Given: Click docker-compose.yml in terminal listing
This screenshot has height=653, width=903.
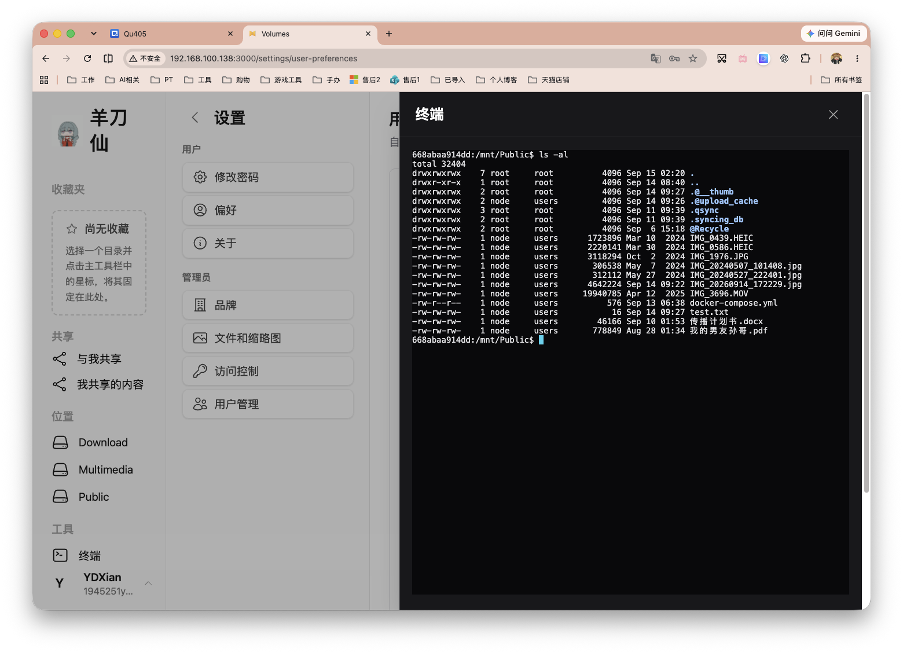Looking at the screenshot, I should 733,303.
